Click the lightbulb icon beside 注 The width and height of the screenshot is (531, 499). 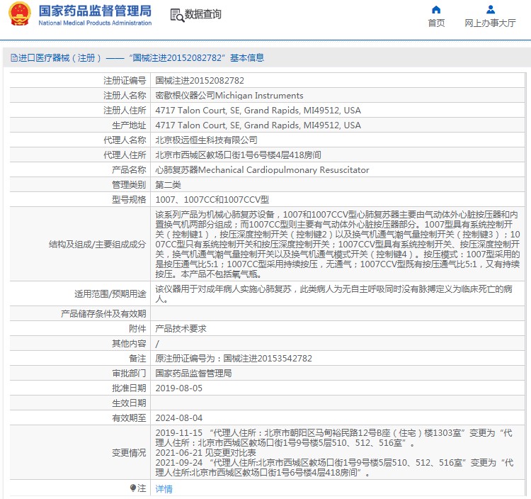(133, 488)
